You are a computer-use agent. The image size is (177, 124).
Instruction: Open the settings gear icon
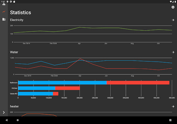[x=173, y=7]
